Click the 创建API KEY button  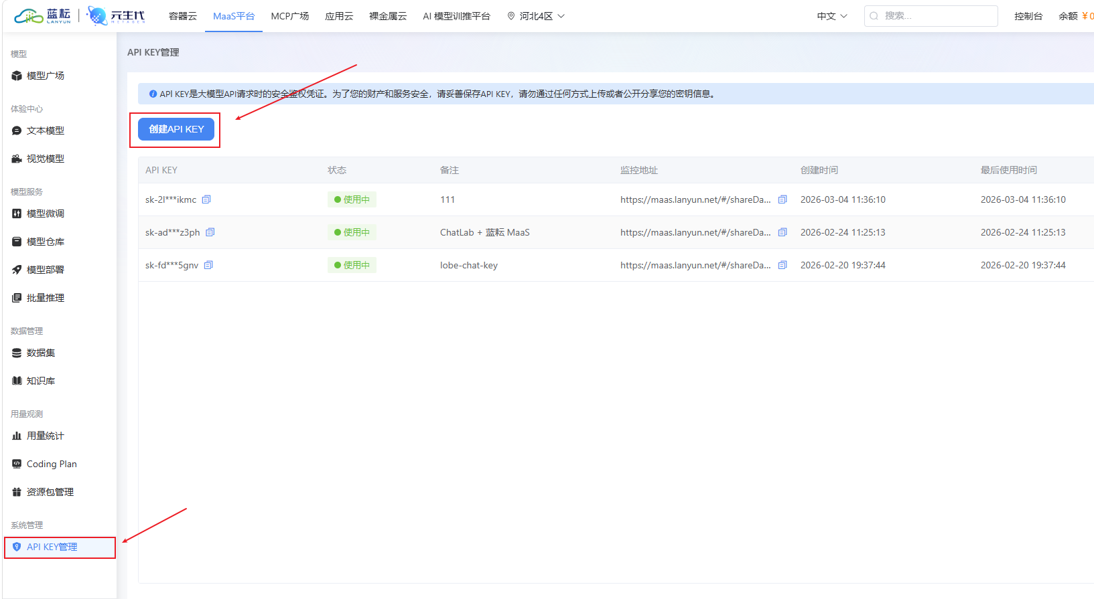(x=176, y=129)
